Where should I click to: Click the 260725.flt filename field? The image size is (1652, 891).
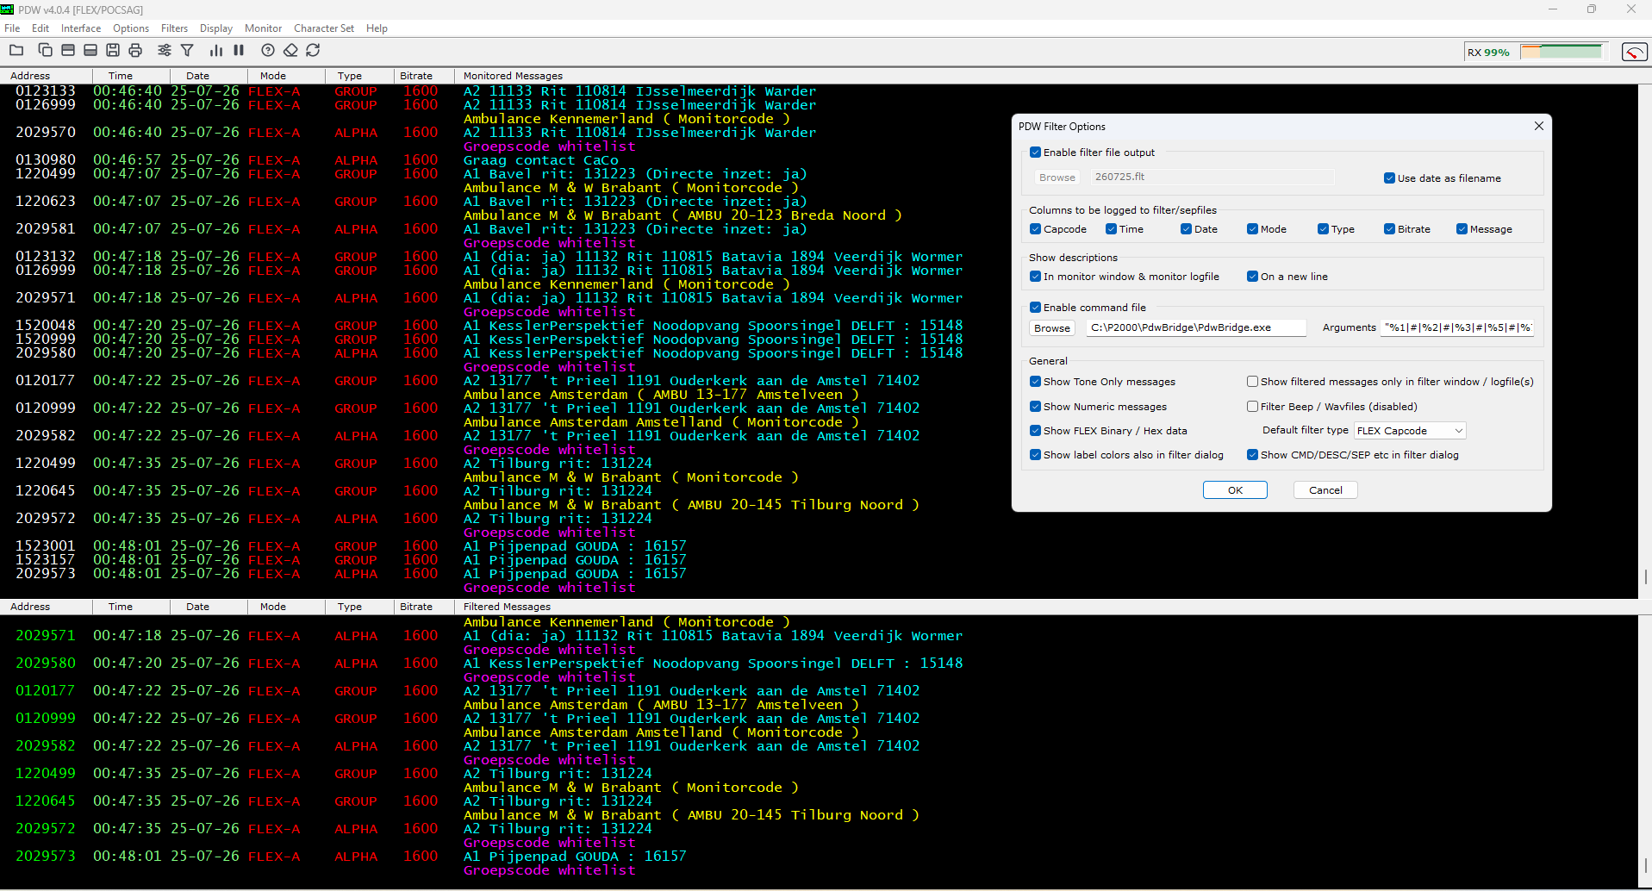pyautogui.click(x=1213, y=177)
